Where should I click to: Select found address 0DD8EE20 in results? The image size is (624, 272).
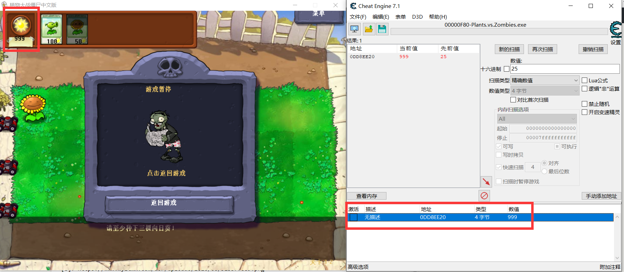point(362,57)
